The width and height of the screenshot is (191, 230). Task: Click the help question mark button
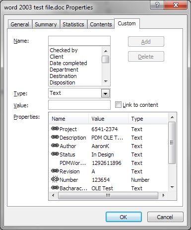coord(157,5)
